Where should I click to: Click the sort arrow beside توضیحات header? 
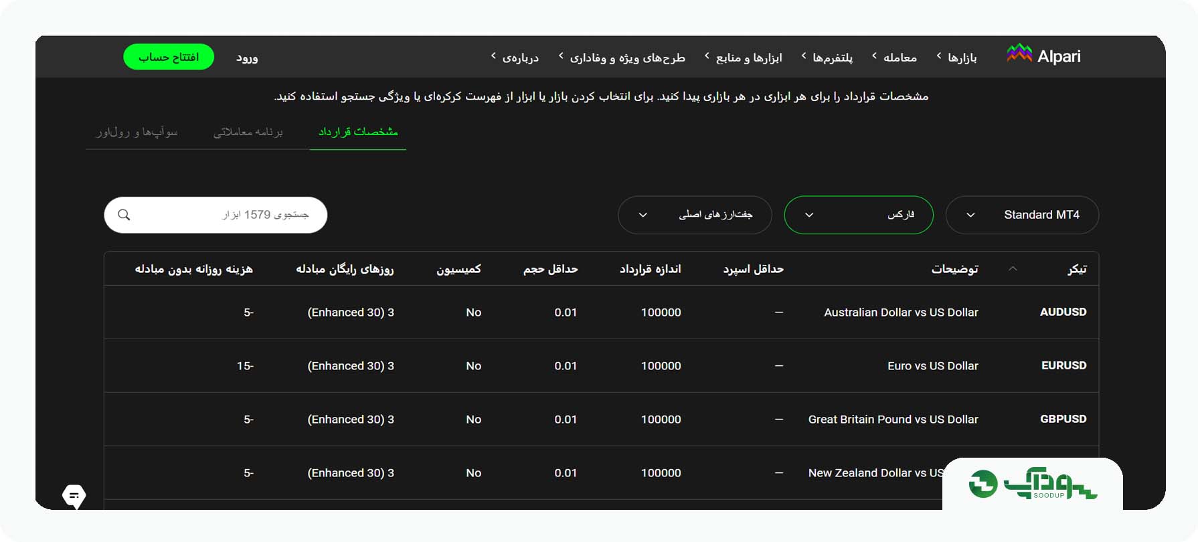point(1013,268)
